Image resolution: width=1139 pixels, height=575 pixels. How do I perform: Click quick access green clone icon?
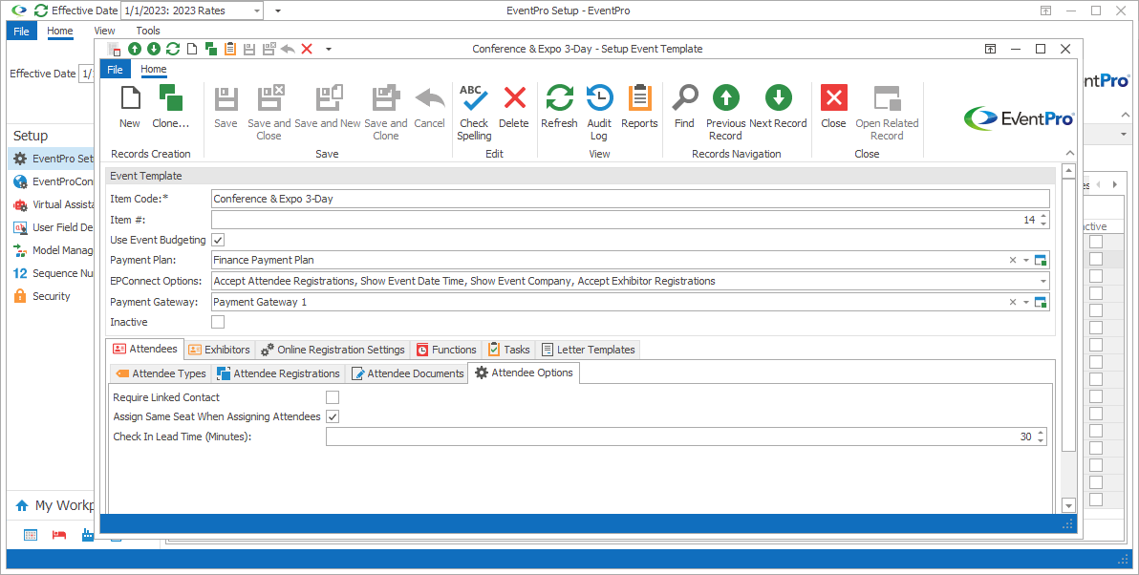click(x=211, y=49)
